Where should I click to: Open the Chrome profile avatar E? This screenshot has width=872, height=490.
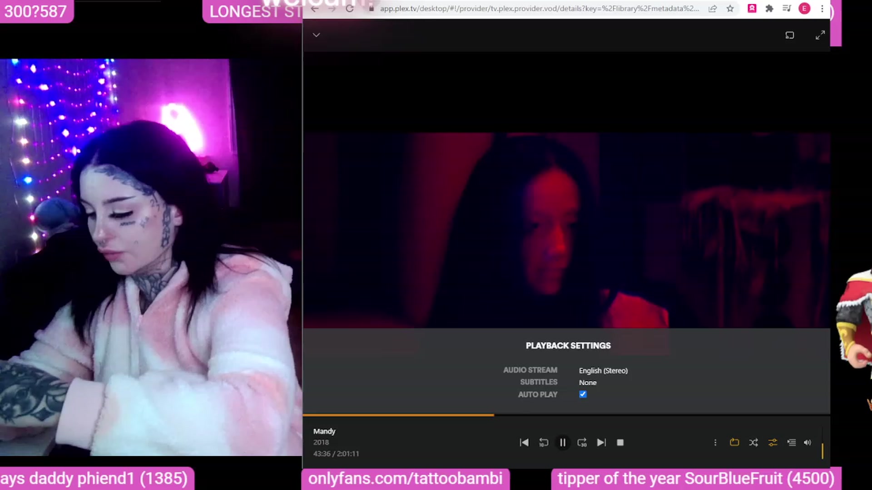[804, 8]
